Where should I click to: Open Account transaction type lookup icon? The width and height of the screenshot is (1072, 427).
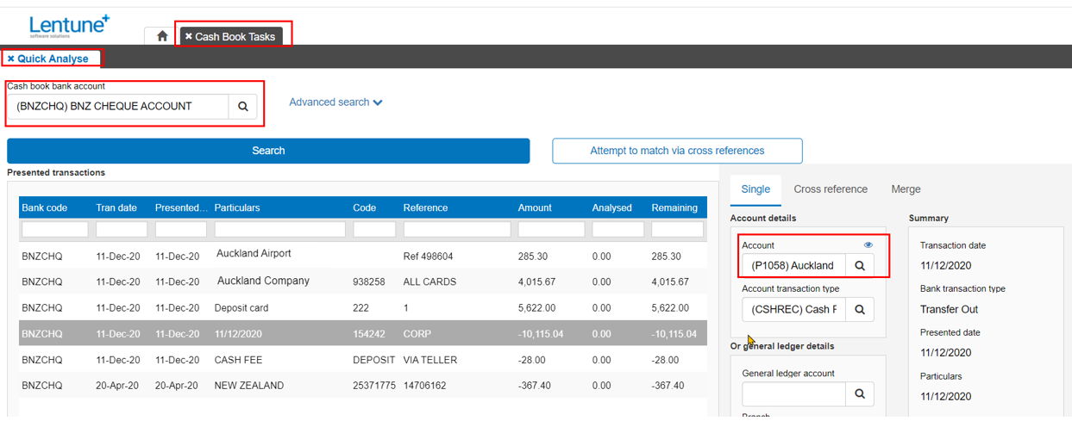859,309
